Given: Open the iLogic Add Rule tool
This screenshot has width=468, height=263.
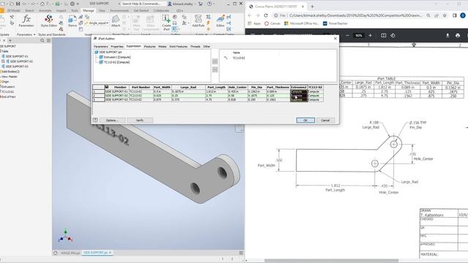Looking at the screenshot, I should (198, 21).
